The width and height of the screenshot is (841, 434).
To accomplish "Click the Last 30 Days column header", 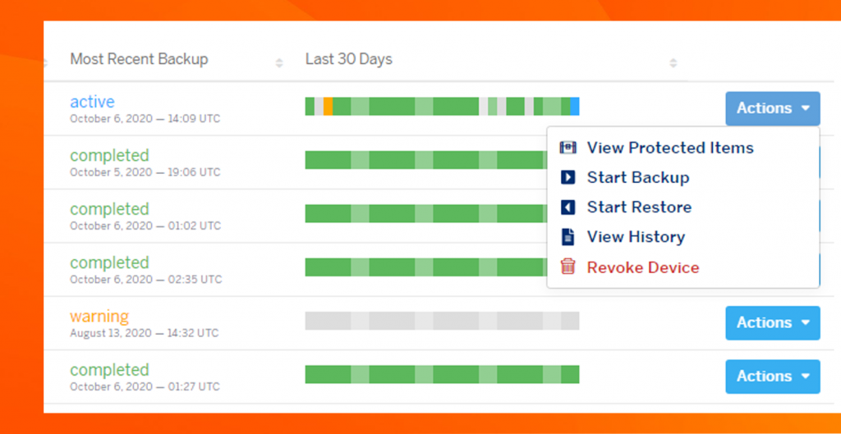I will coord(349,59).
